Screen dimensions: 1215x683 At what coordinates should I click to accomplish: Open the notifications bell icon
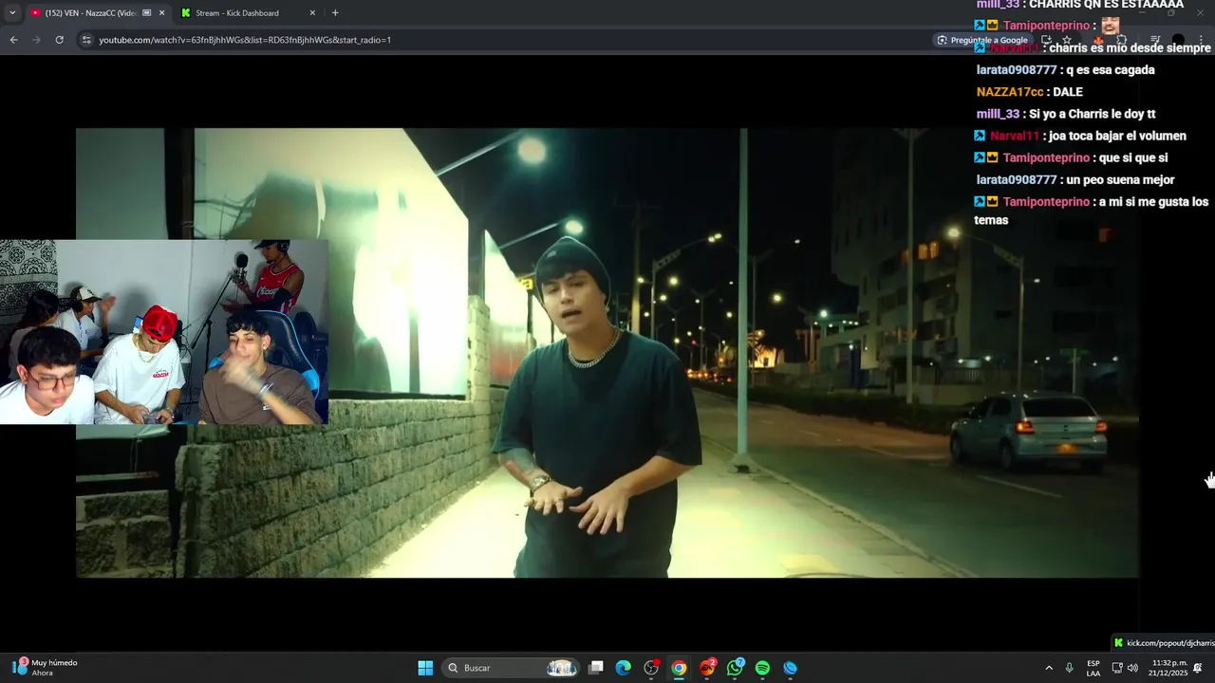1198,668
